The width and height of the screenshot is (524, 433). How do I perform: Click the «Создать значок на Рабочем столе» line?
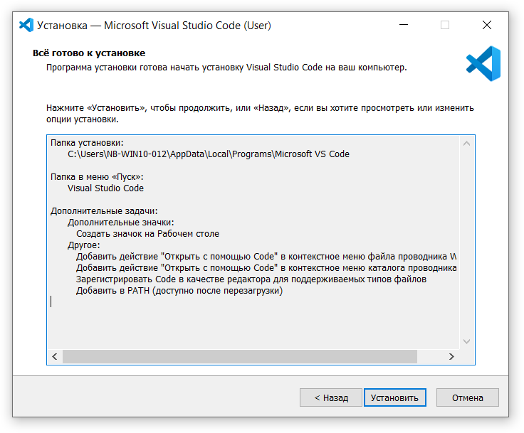(147, 234)
